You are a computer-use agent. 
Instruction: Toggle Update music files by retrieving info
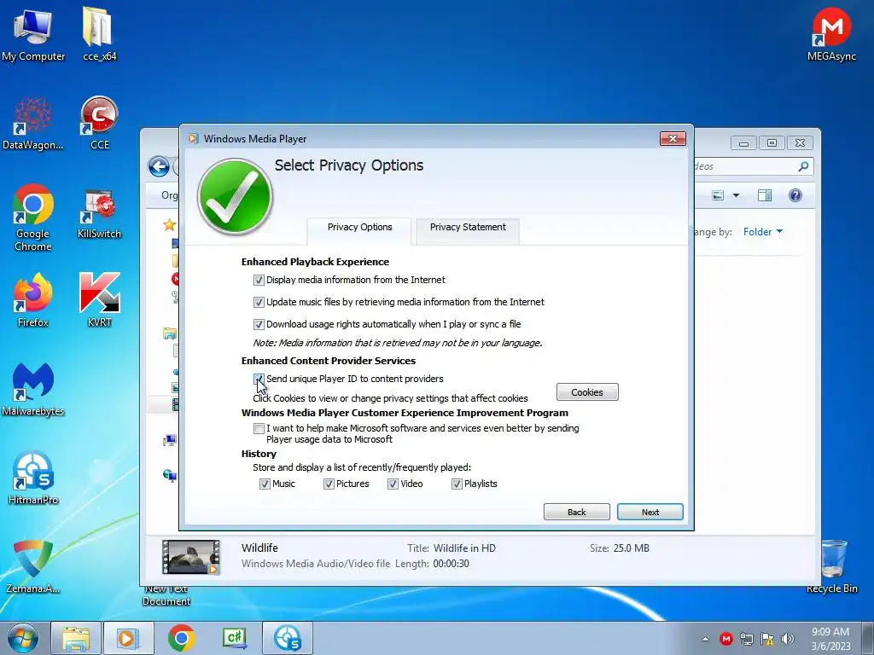point(259,303)
